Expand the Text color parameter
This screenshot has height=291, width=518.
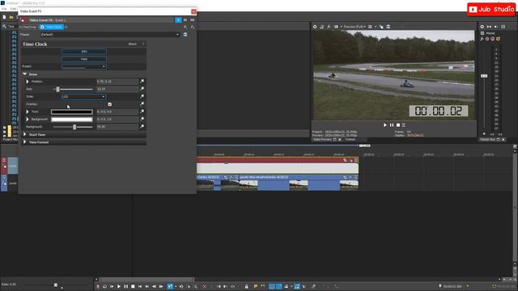(28, 112)
